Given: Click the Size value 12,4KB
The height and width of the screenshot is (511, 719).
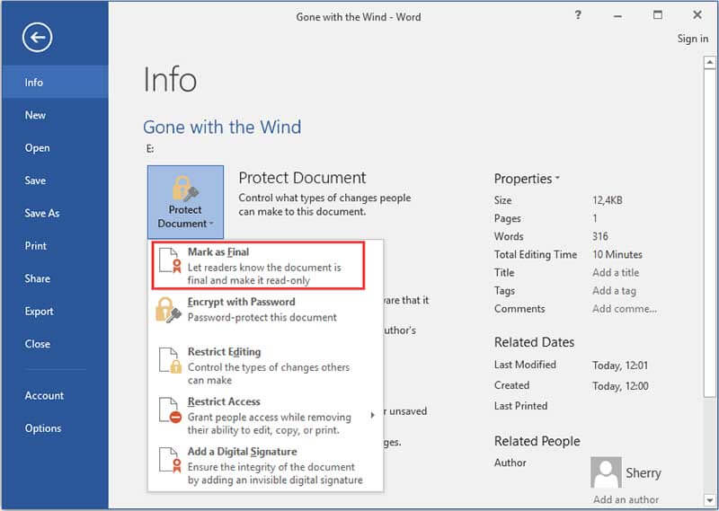Looking at the screenshot, I should [608, 199].
